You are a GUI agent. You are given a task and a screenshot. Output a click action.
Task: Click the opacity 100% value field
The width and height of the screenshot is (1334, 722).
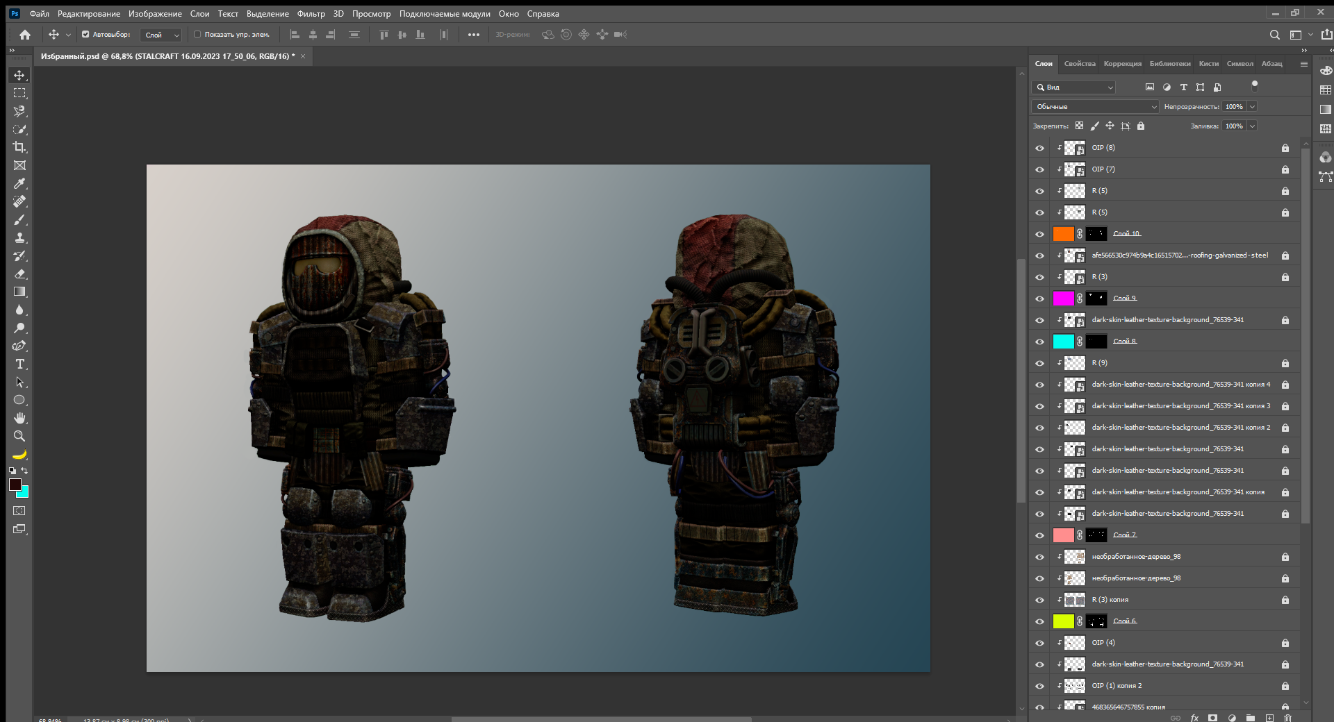pos(1234,107)
